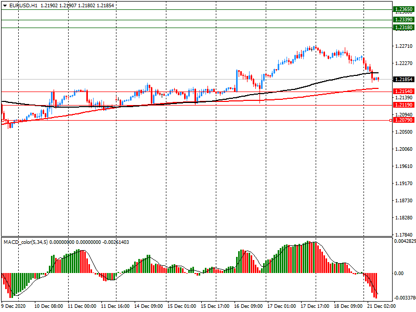Viewport: 416px width, 312px height.
Task: Click the 1.19170 value on price scale
Action: (404, 184)
